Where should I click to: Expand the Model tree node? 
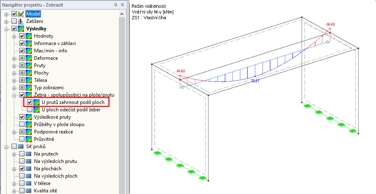click(x=6, y=14)
